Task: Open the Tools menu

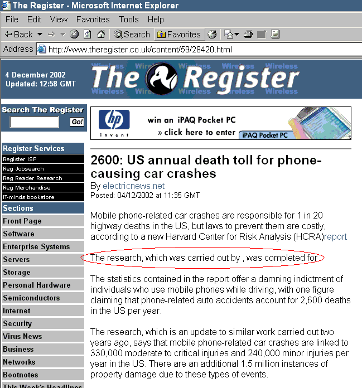Action: [x=128, y=20]
